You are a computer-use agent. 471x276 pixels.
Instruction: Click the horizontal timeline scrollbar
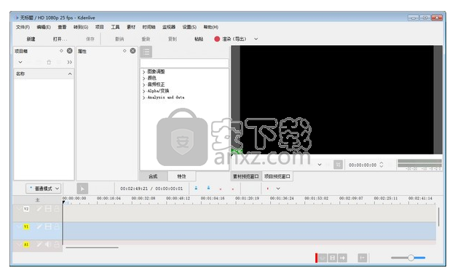point(92,248)
